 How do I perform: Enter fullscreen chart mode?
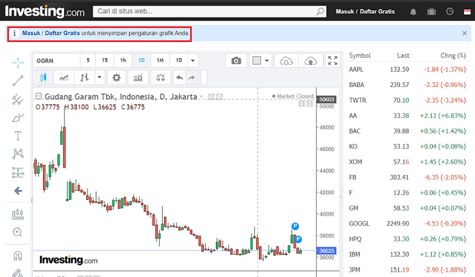pos(333,61)
